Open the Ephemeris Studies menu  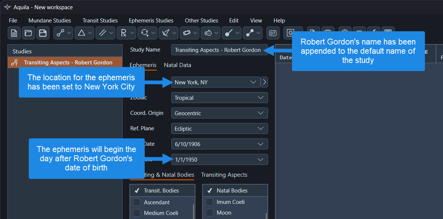[151, 21]
